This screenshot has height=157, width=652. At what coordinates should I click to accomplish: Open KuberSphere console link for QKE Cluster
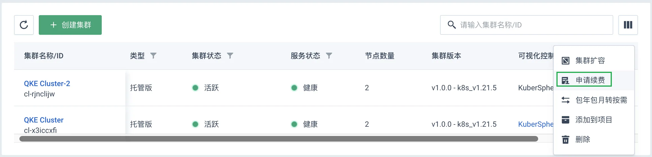[x=536, y=124]
